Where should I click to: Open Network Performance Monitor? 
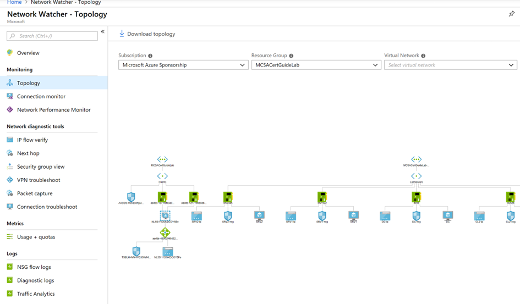click(x=54, y=109)
